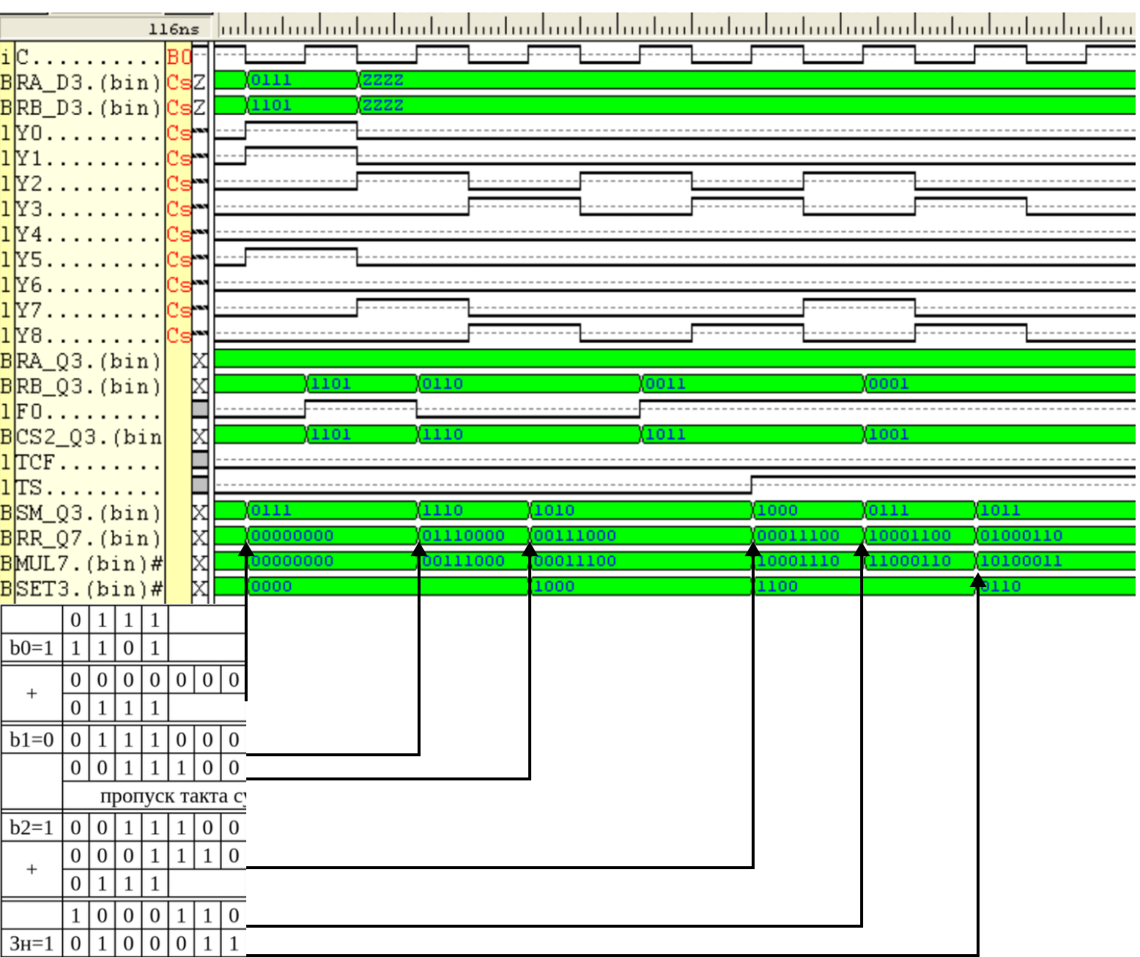Image resolution: width=1140 pixels, height=957 pixels.
Task: Click the gray value box of TS
Action: pos(200,487)
